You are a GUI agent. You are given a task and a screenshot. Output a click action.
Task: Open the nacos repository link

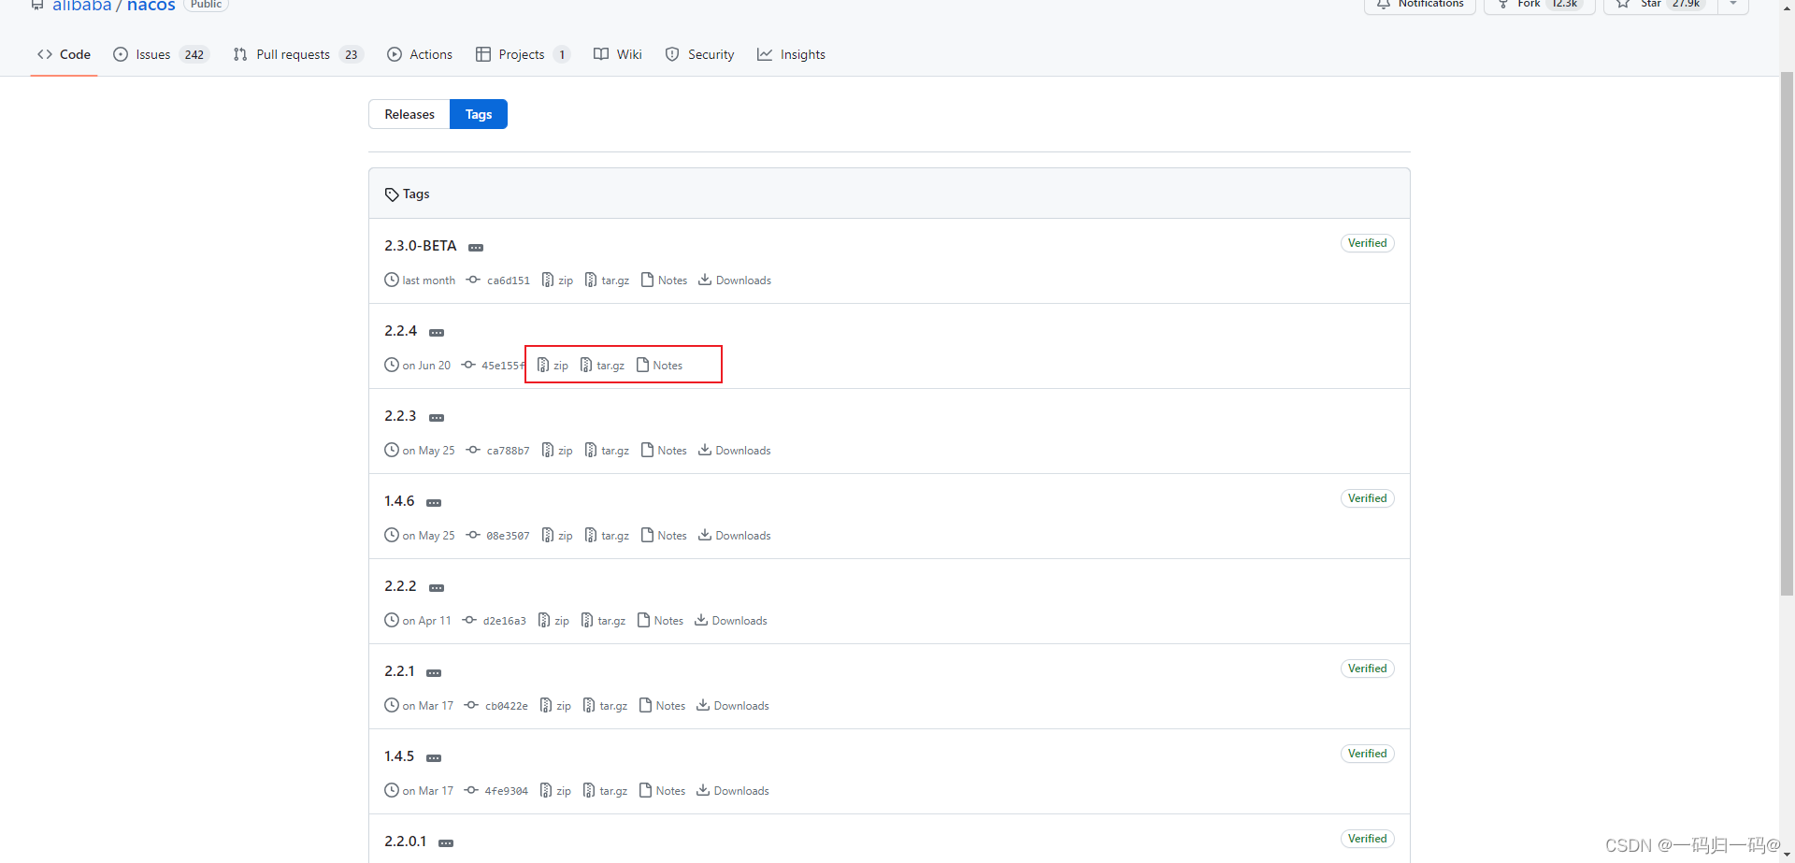tap(151, 6)
